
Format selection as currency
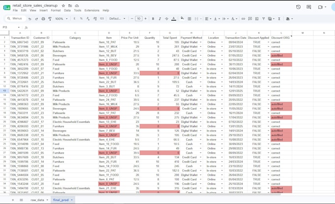point(74,19)
